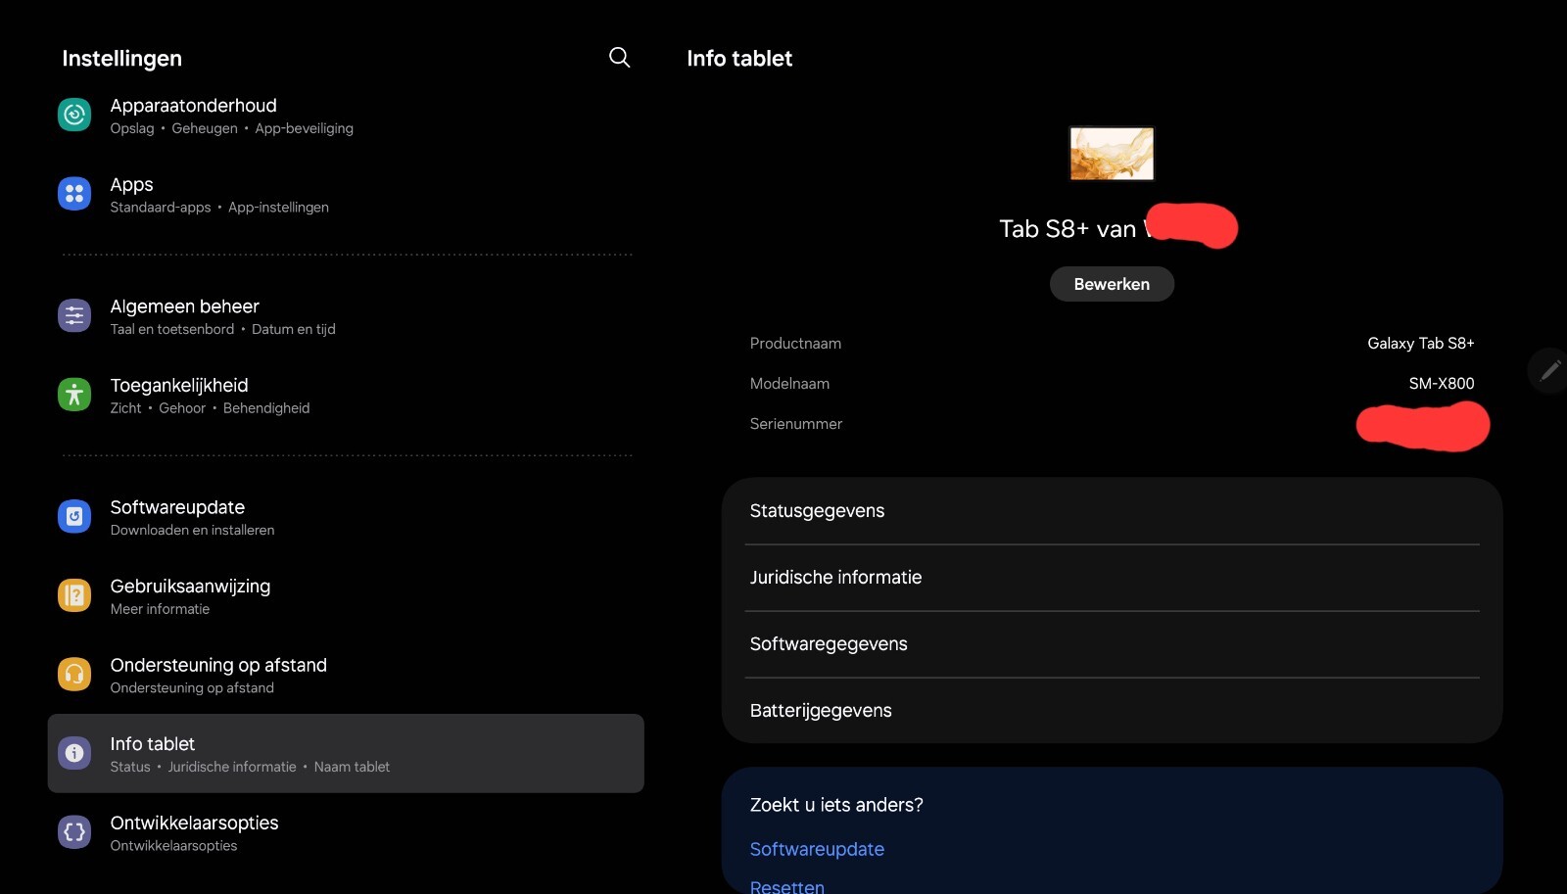Follow the Resetten link
Screen dimensions: 1567x894
[787, 886]
